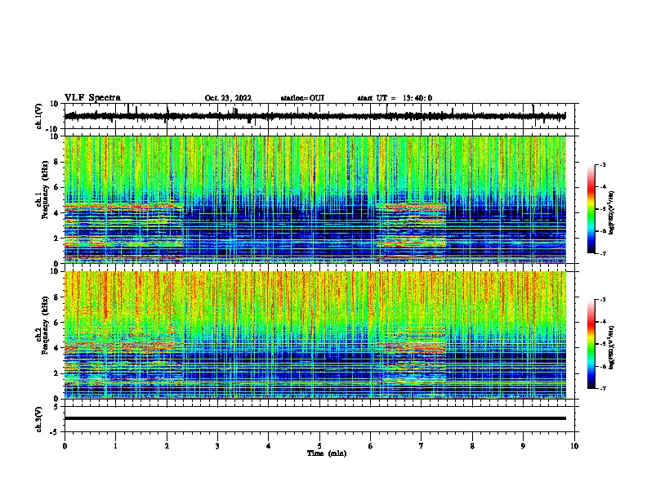
Task: Click the time axis tick label "7"
Action: click(x=422, y=446)
